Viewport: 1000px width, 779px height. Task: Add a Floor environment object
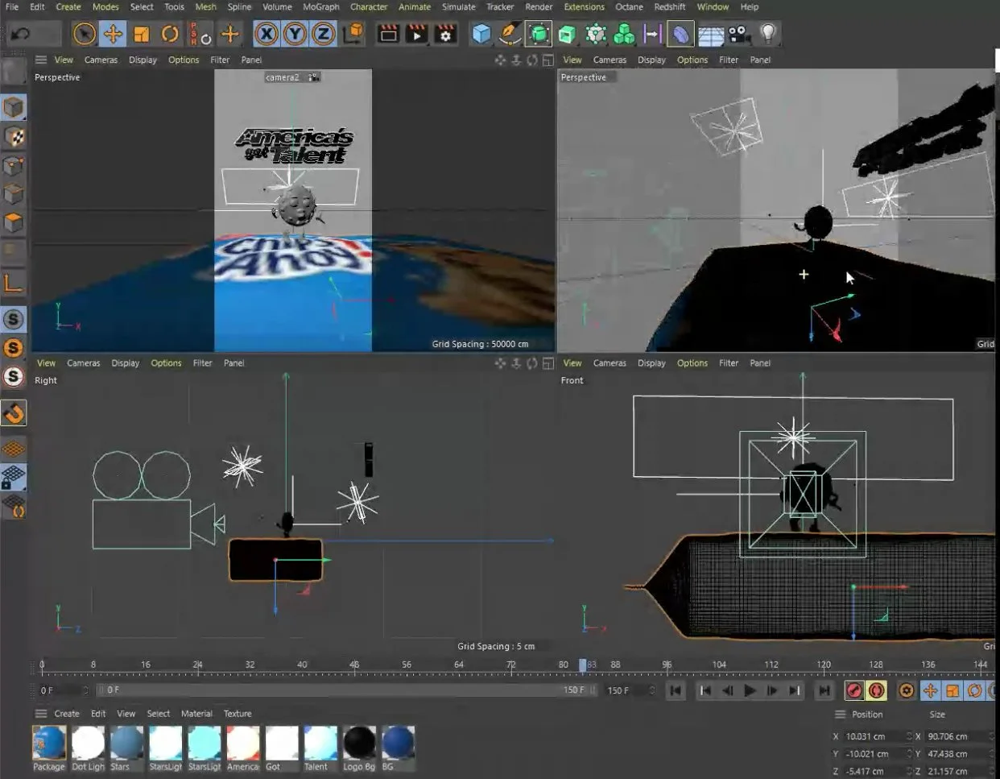coord(711,34)
